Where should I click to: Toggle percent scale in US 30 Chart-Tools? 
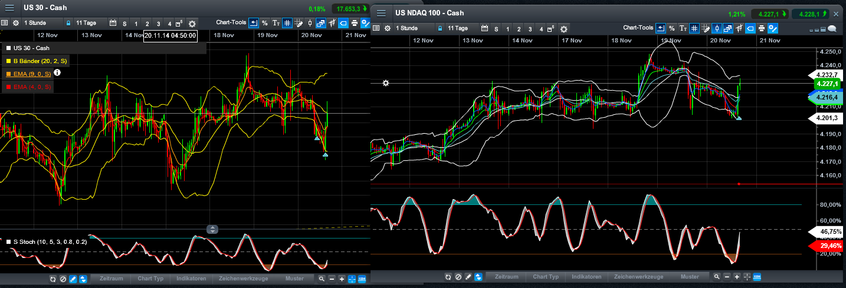(264, 23)
